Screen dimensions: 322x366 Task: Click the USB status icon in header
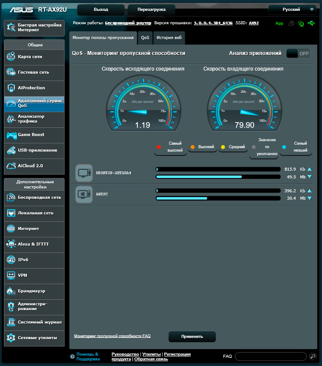pyautogui.click(x=311, y=23)
